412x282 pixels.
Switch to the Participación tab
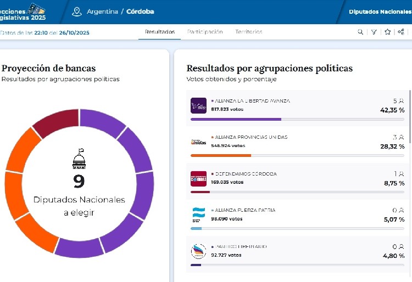tap(205, 32)
